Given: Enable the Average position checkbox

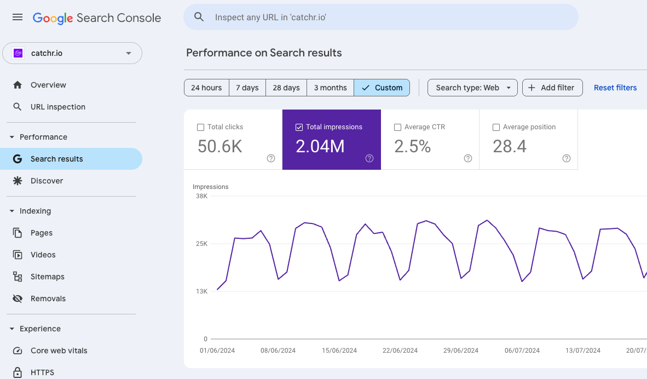Looking at the screenshot, I should pyautogui.click(x=496, y=127).
